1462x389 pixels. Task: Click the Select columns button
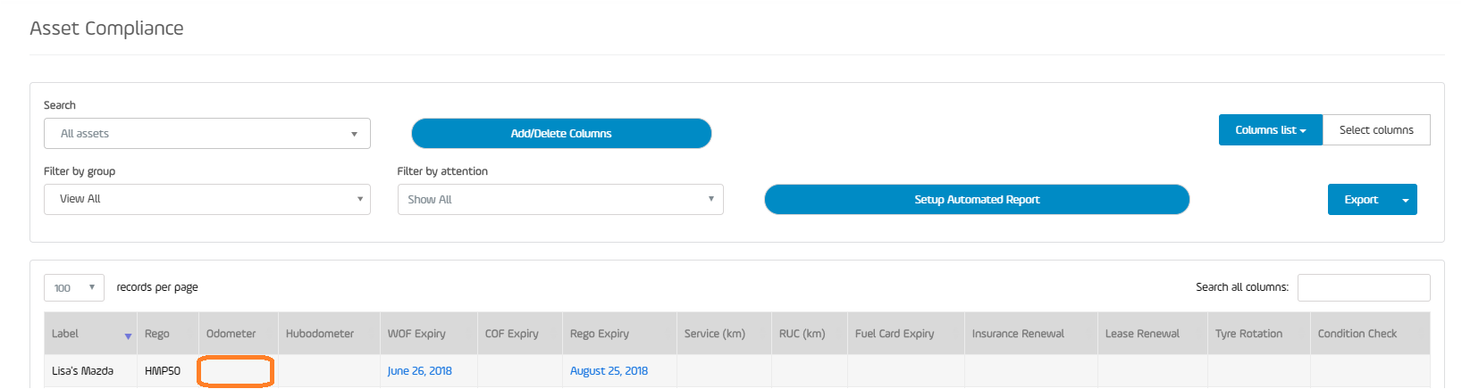pyautogui.click(x=1376, y=129)
